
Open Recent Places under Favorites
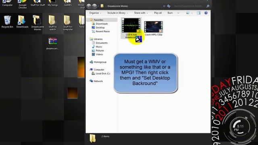(x=103, y=31)
